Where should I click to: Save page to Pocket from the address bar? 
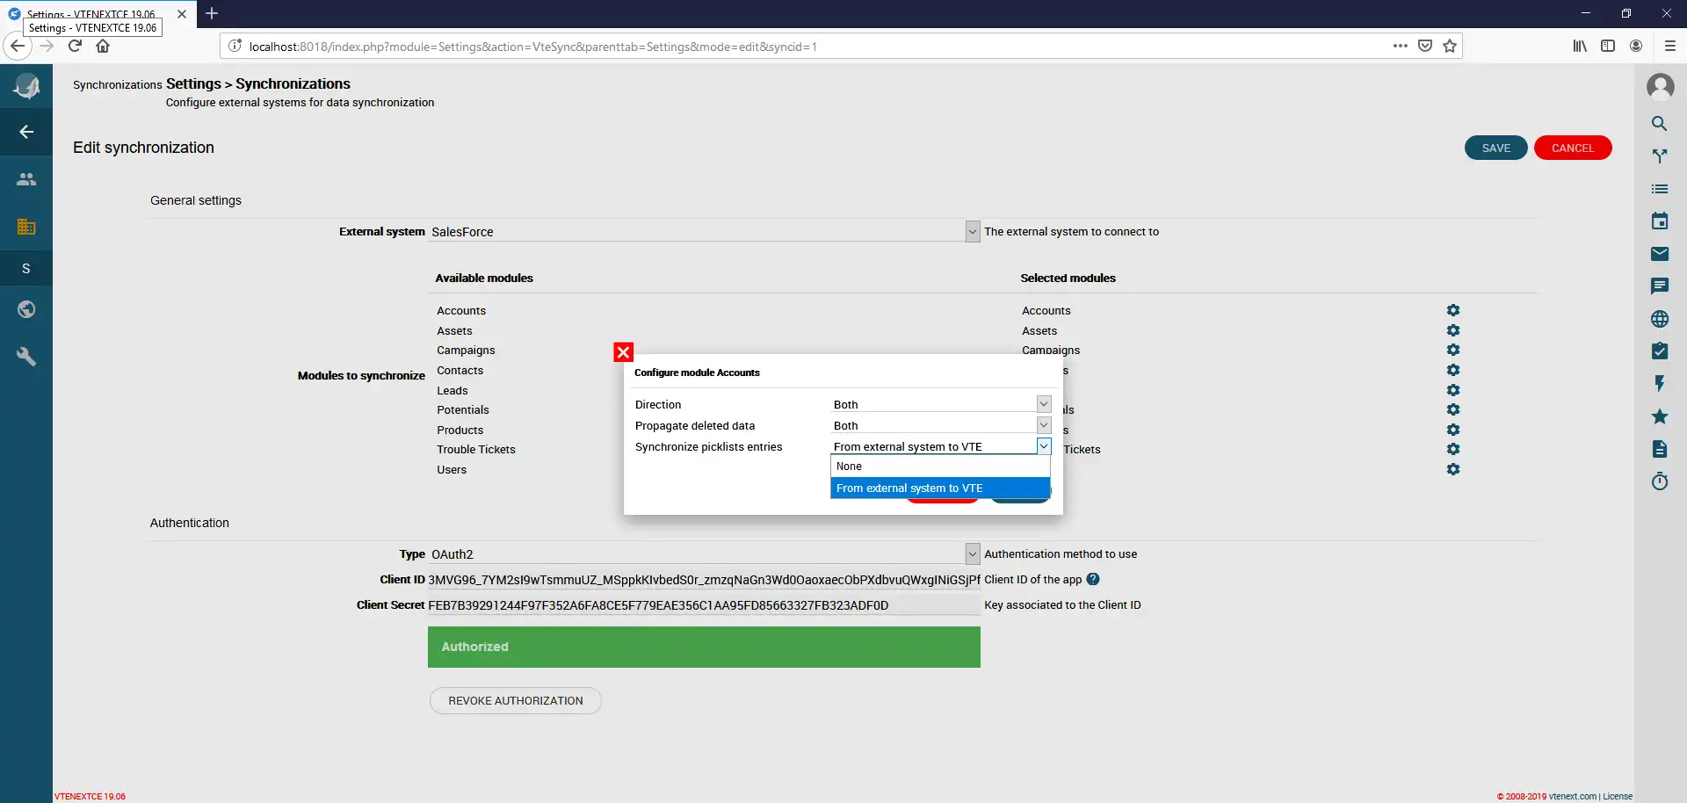[1425, 46]
